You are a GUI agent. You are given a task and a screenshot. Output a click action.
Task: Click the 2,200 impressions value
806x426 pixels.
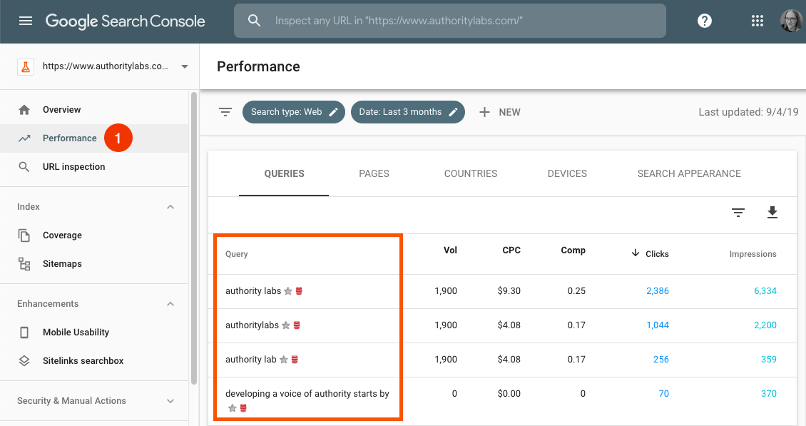[x=765, y=325]
